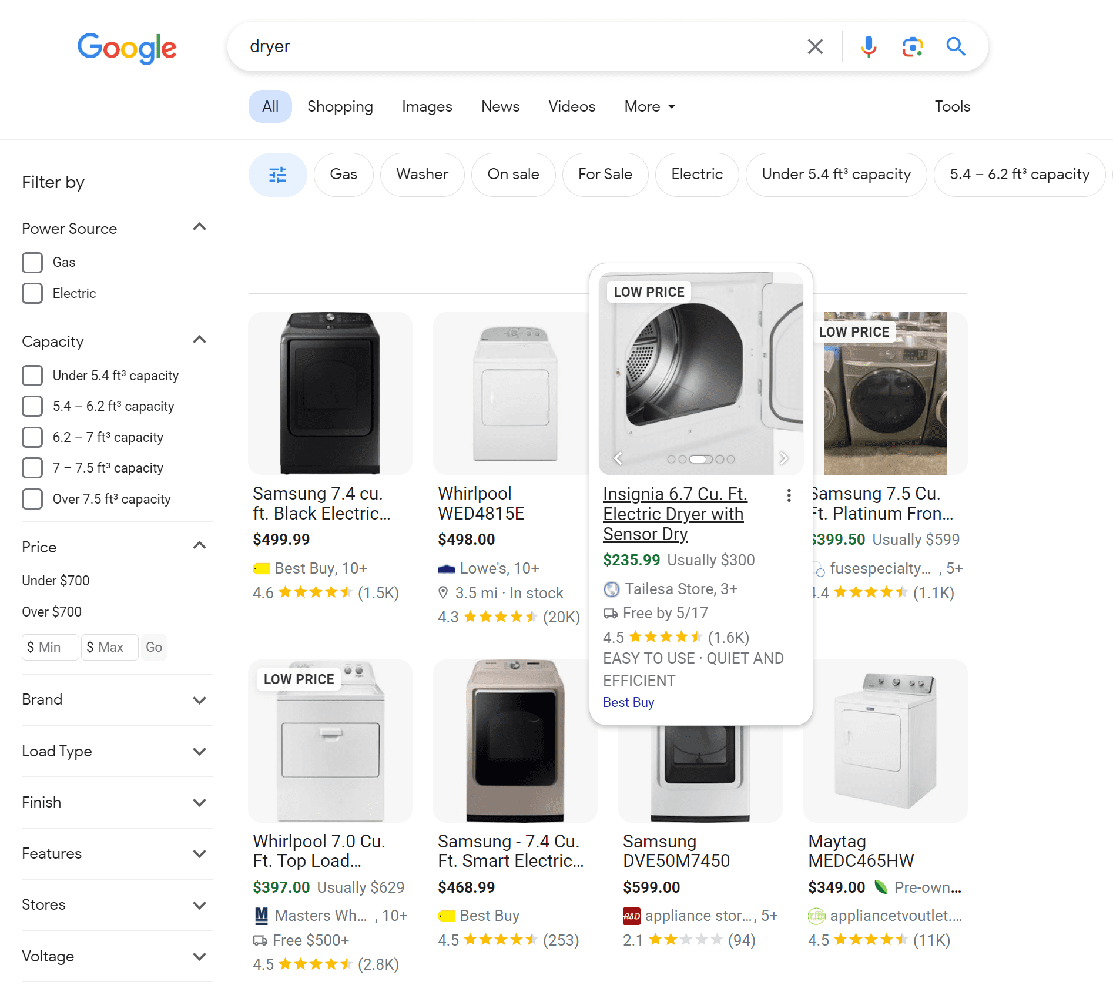Switch to the Images tab
Image resolution: width=1113 pixels, height=985 pixels.
point(427,106)
